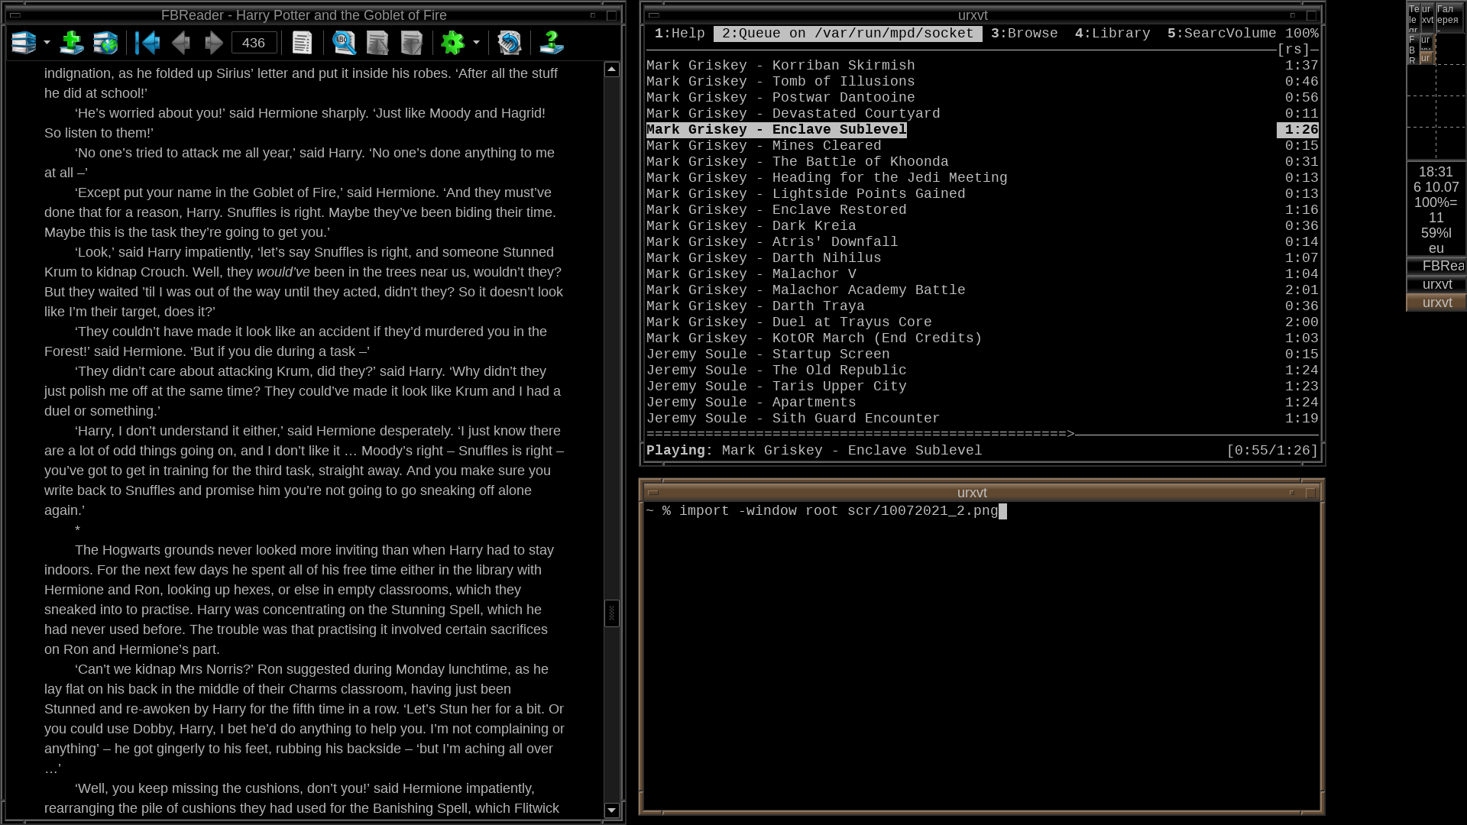Select track Korriban Skirmish
The width and height of the screenshot is (1467, 825).
pyautogui.click(x=983, y=66)
